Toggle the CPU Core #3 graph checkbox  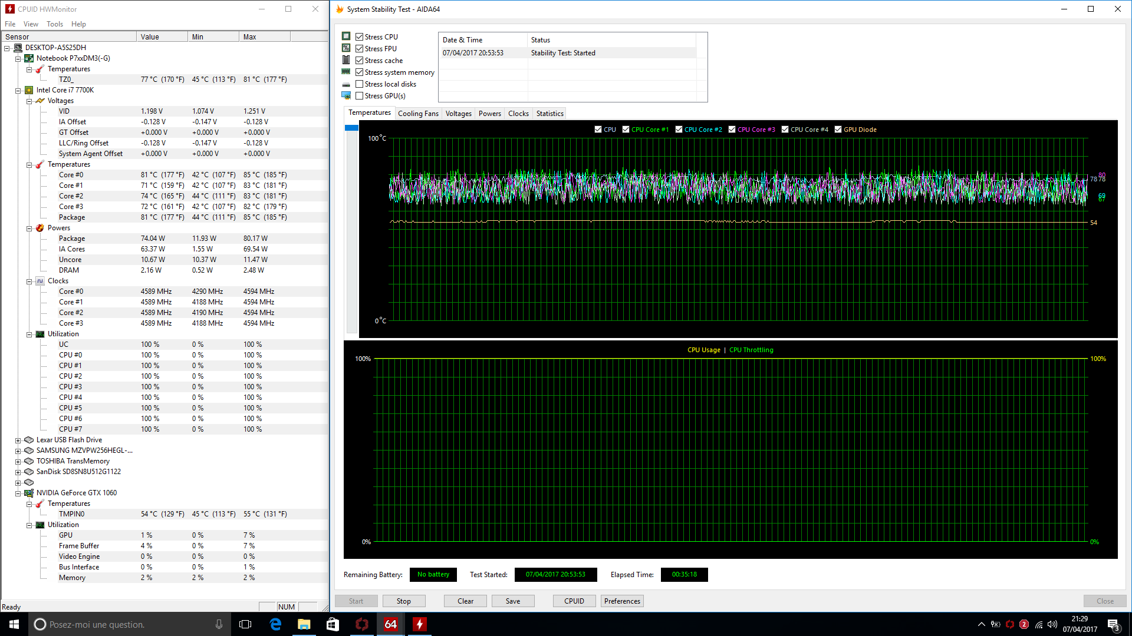(732, 130)
